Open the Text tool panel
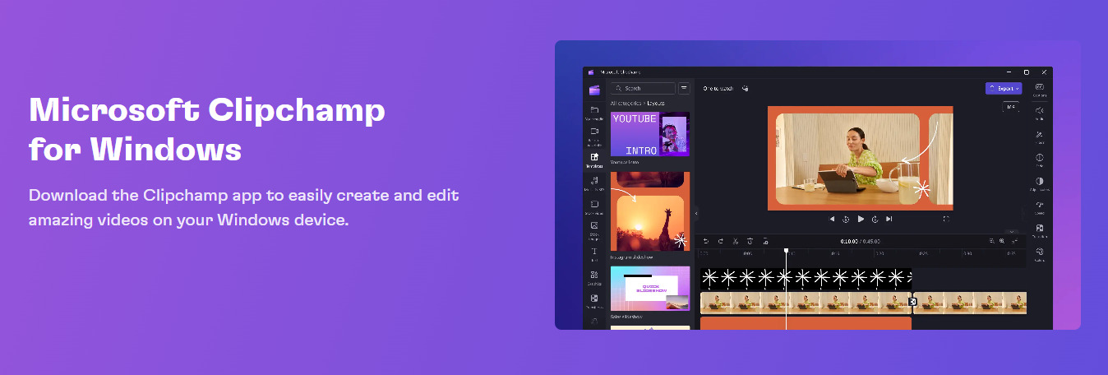The image size is (1108, 375). (x=594, y=253)
